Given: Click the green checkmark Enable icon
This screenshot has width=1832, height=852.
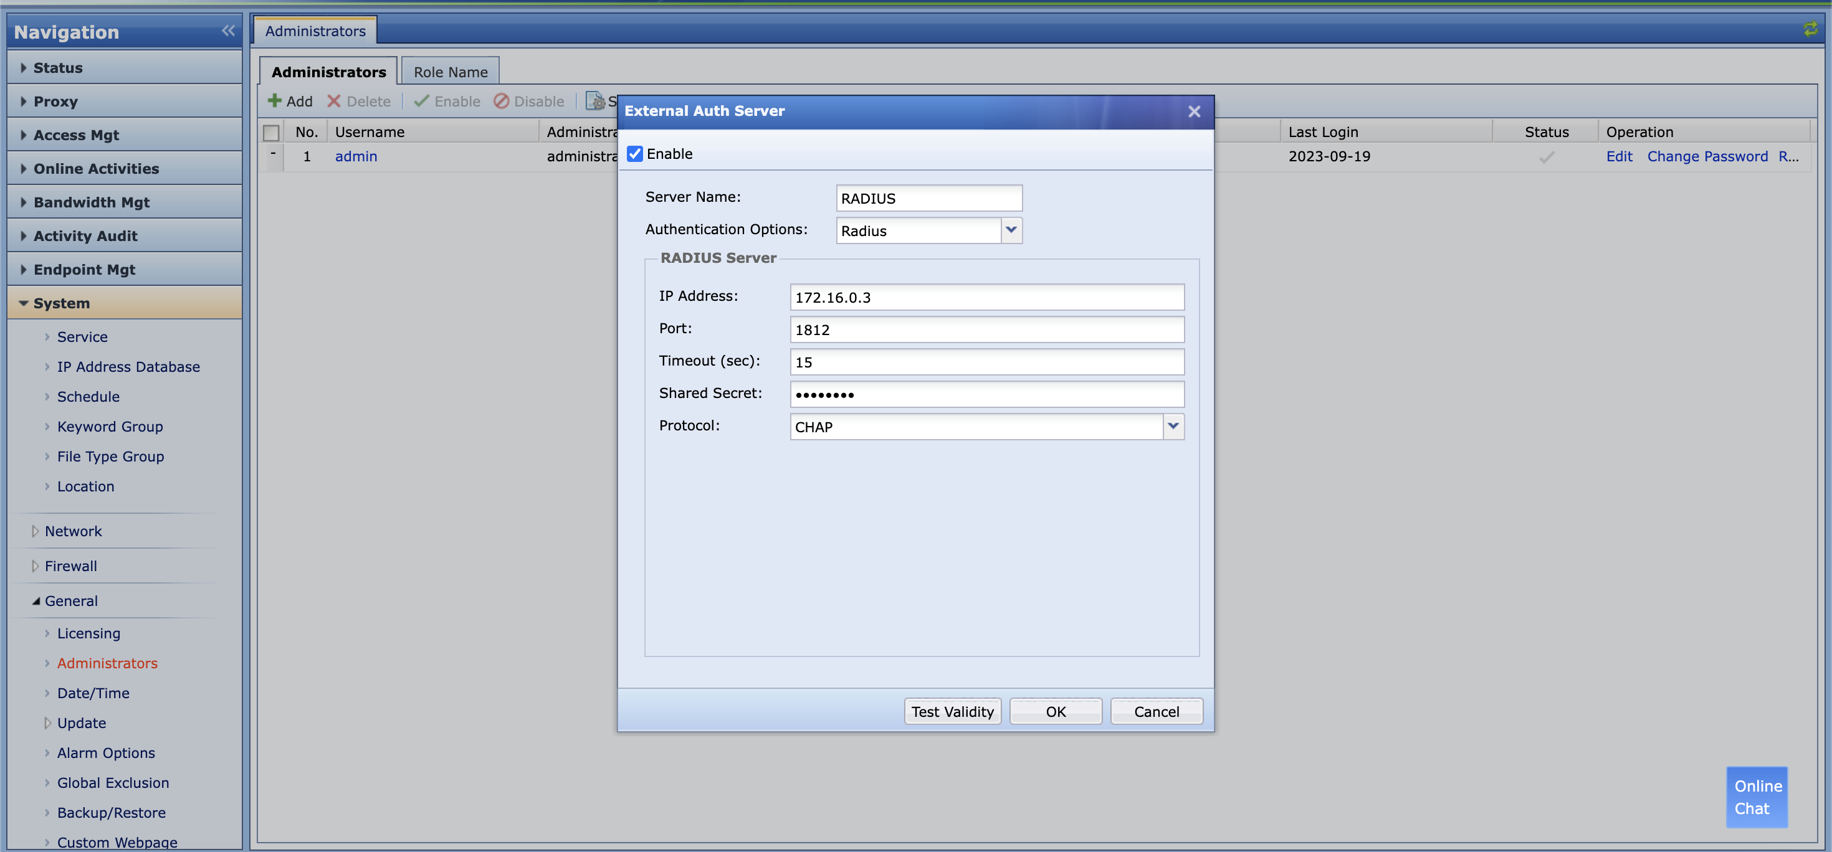Looking at the screenshot, I should [422, 101].
